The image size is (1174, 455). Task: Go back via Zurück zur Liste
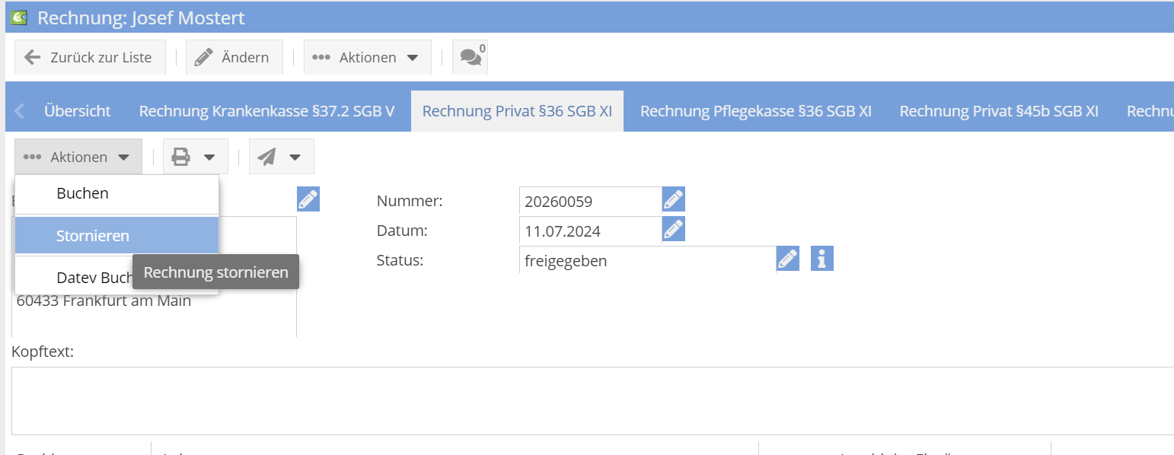(89, 57)
